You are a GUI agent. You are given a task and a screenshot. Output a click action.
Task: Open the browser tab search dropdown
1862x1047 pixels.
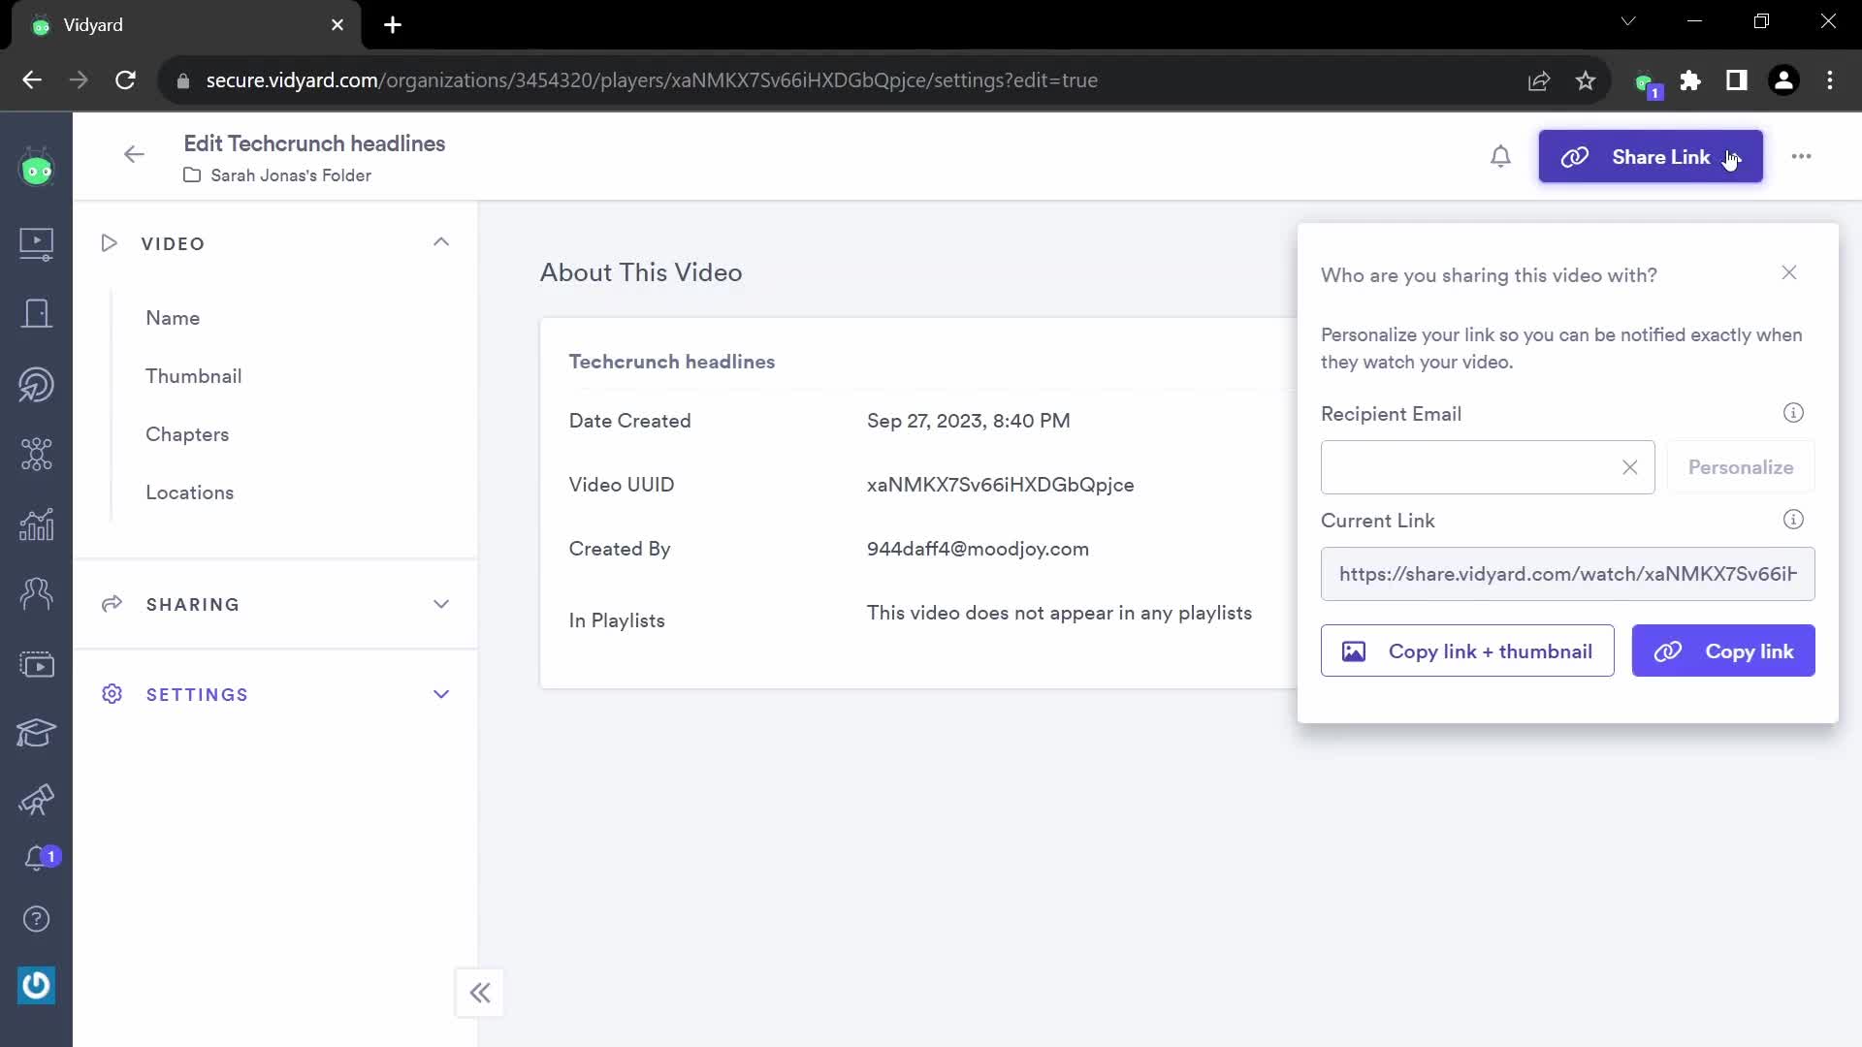[1628, 21]
